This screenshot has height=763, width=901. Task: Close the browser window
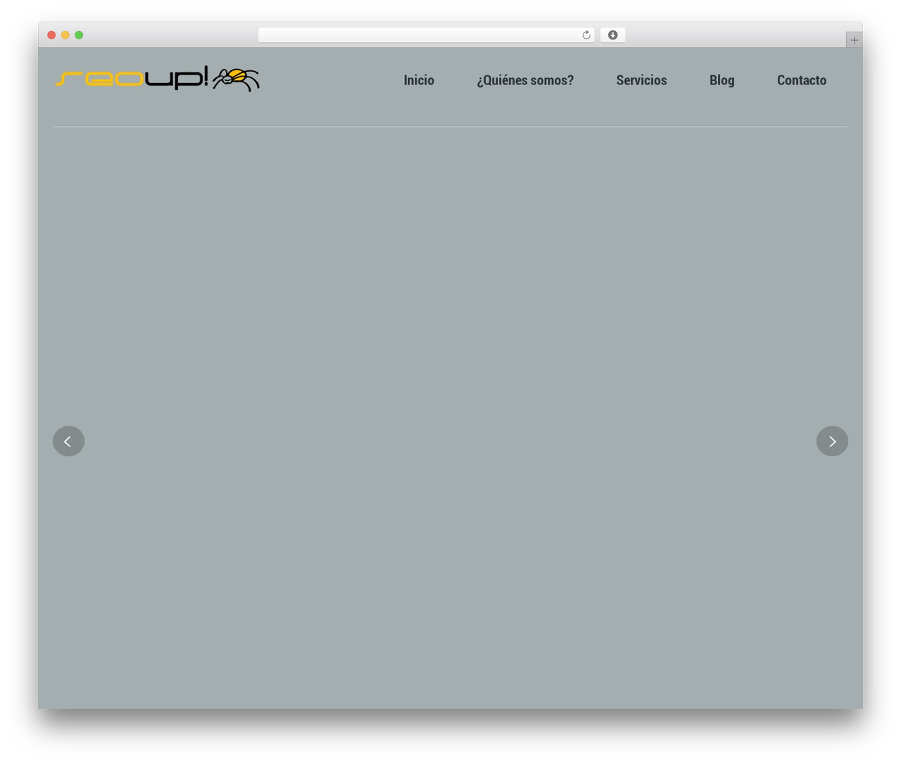point(51,35)
